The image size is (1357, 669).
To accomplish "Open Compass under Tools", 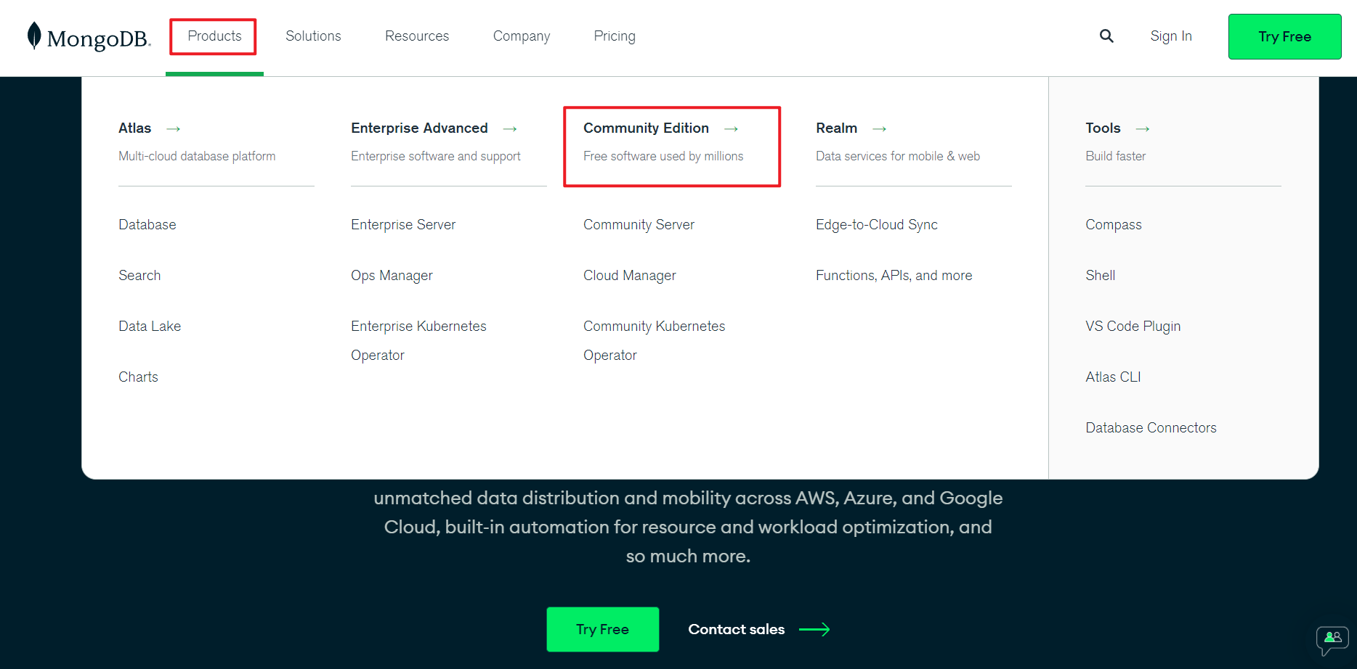I will 1114,225.
